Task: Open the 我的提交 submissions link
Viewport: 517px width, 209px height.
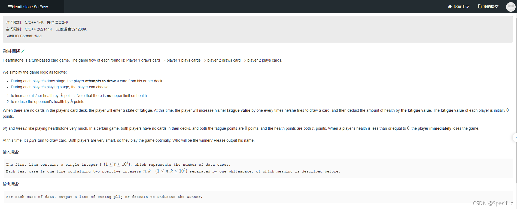Action: point(491,7)
